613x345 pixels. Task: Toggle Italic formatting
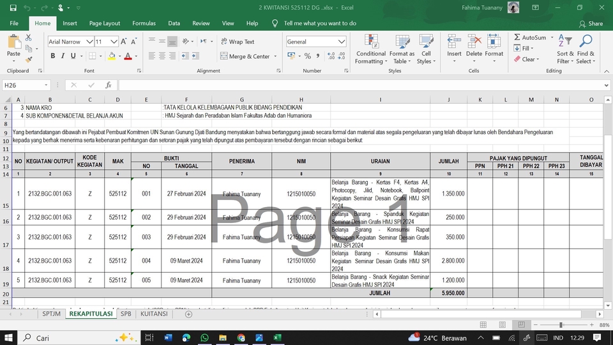tap(64, 56)
